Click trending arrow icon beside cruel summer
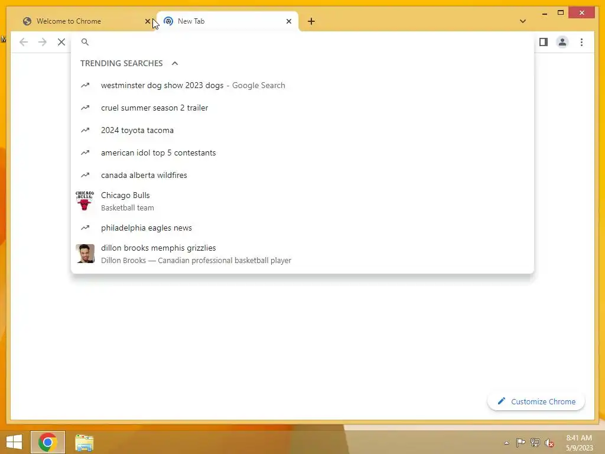 (x=85, y=108)
